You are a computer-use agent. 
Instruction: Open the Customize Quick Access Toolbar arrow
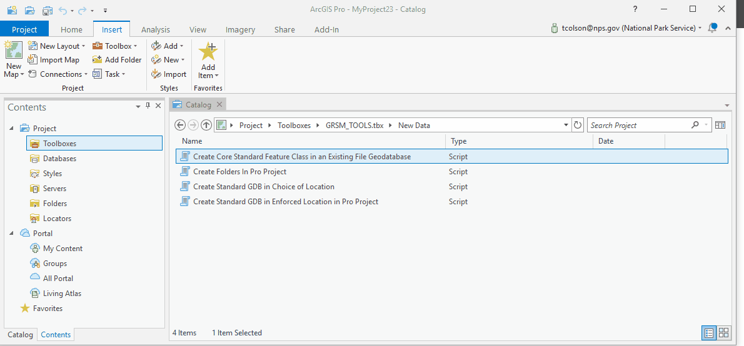click(x=105, y=10)
